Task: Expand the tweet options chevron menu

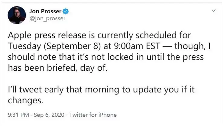Action: click(x=214, y=11)
